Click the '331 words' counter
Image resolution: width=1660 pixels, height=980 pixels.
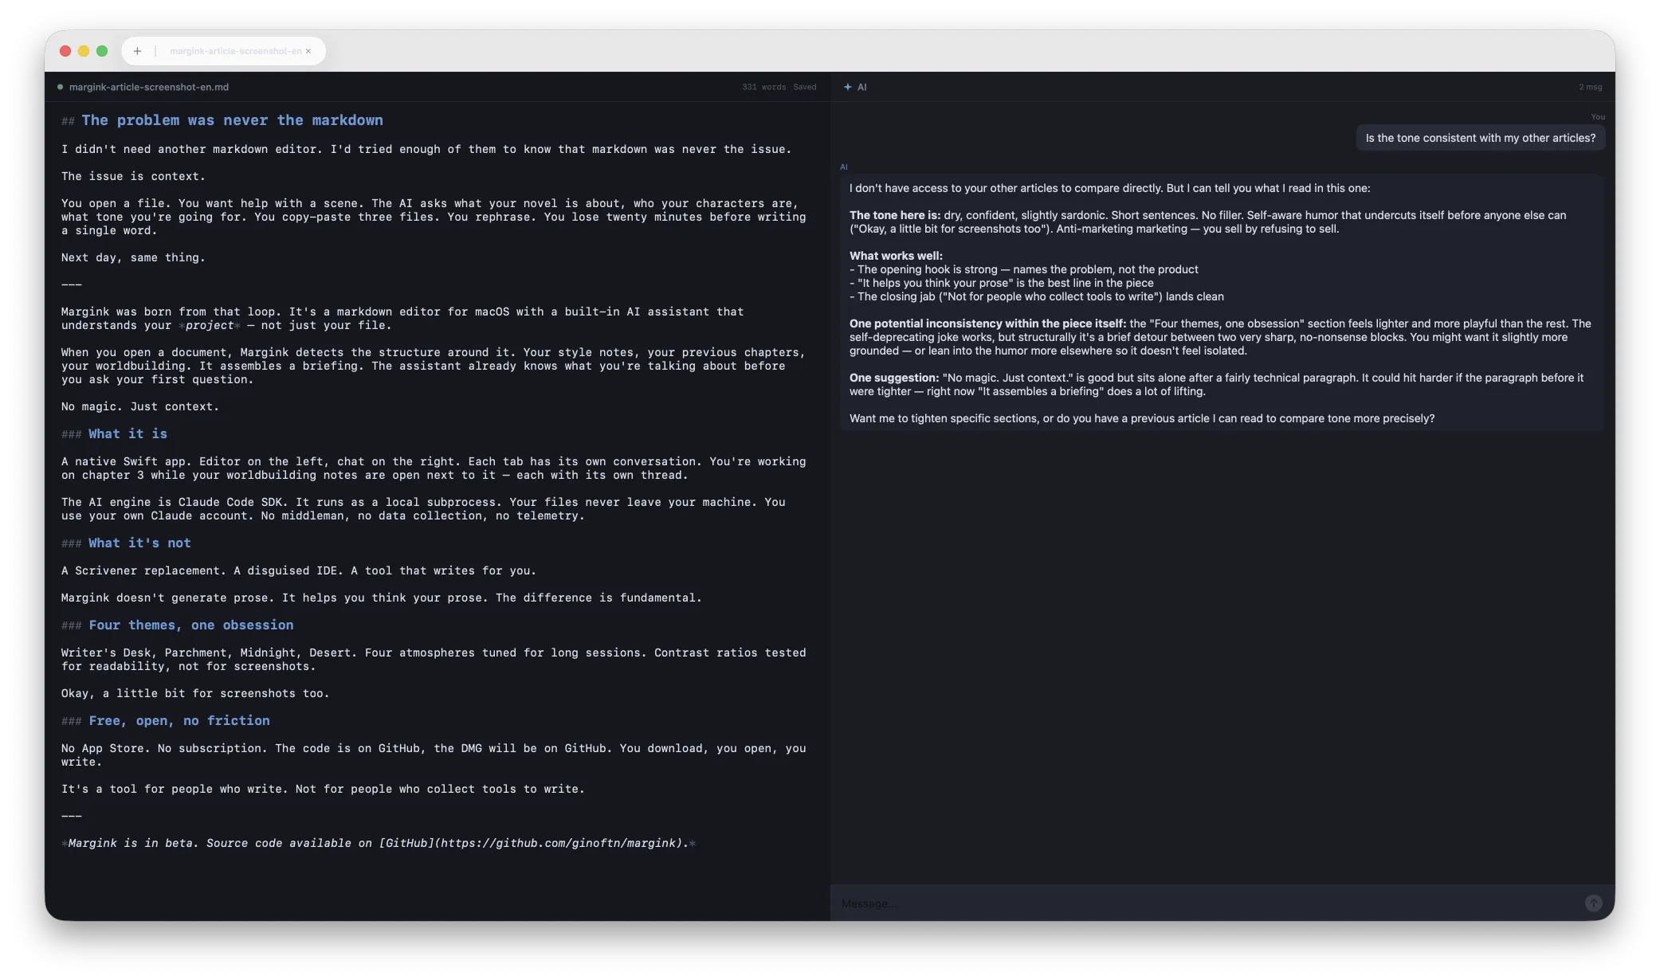[763, 87]
